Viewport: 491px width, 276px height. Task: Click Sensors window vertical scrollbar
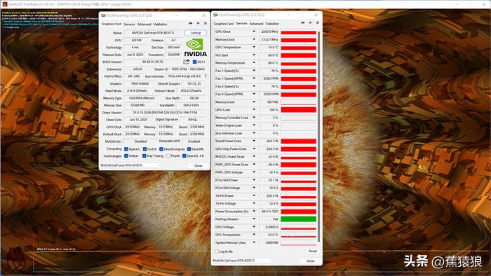318,137
